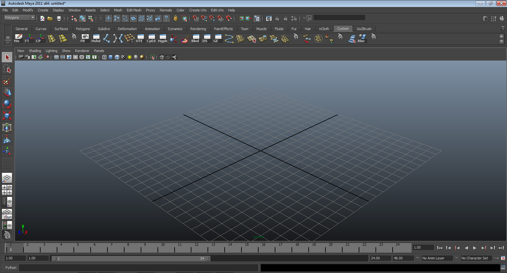Switch to the Rendering shelf tab

198,29
